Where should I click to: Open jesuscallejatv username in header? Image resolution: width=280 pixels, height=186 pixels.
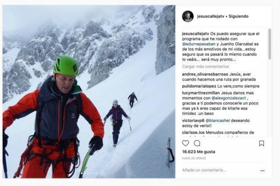(210, 16)
